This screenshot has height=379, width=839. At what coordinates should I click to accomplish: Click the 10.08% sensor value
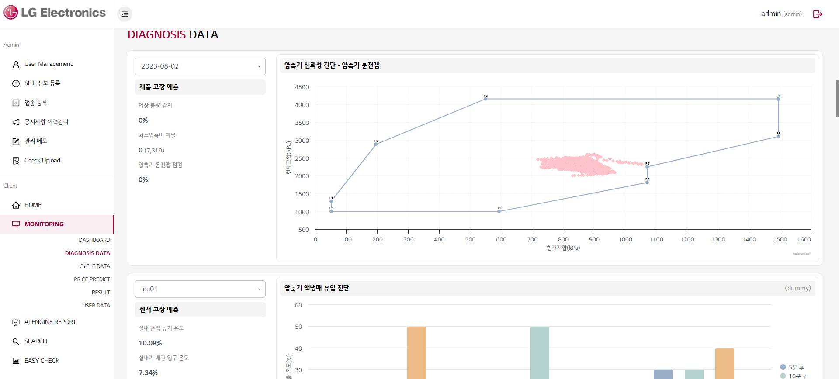[x=150, y=343]
